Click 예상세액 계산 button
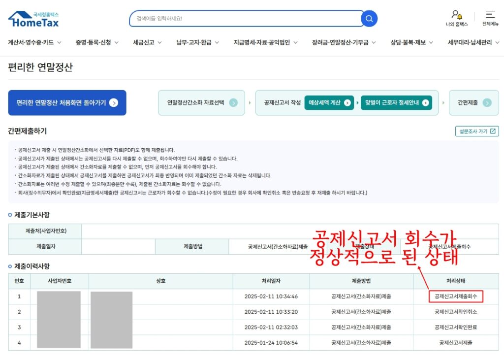This screenshot has height=361, width=504. click(x=329, y=102)
